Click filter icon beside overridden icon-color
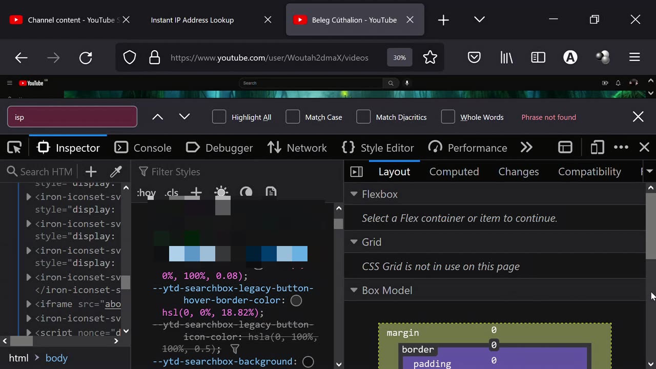The width and height of the screenshot is (656, 369). coord(235,349)
